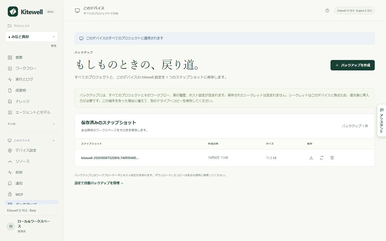Click the Beta badge
The image size is (386, 241).
(x=50, y=12)
